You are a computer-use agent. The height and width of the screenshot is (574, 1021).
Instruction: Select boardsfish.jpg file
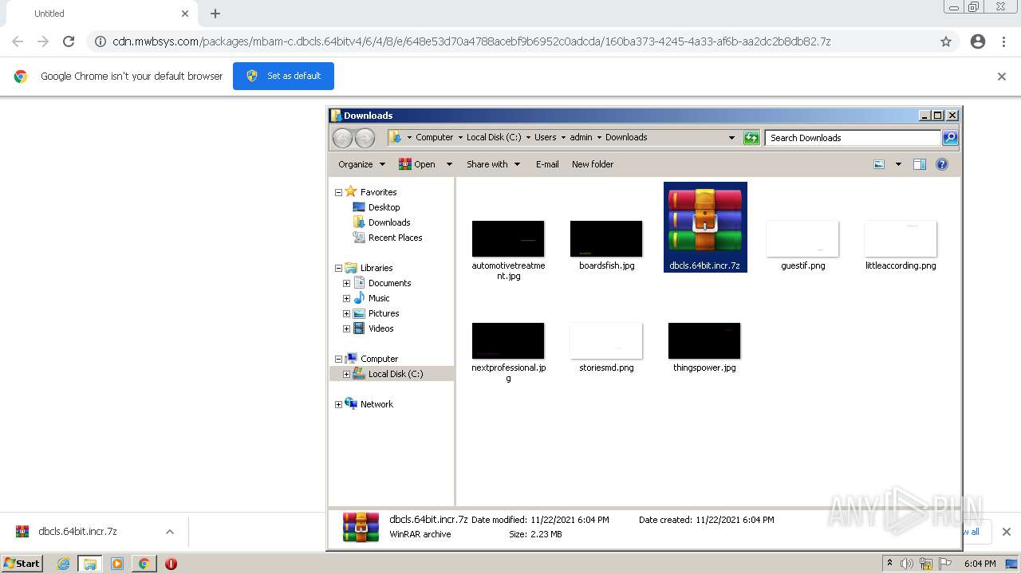[606, 246]
